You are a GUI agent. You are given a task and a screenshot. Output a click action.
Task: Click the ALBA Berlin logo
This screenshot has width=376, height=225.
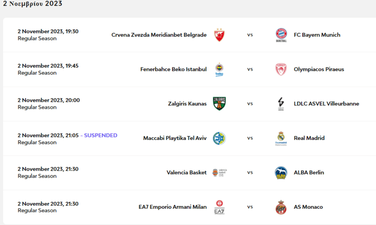point(281,172)
